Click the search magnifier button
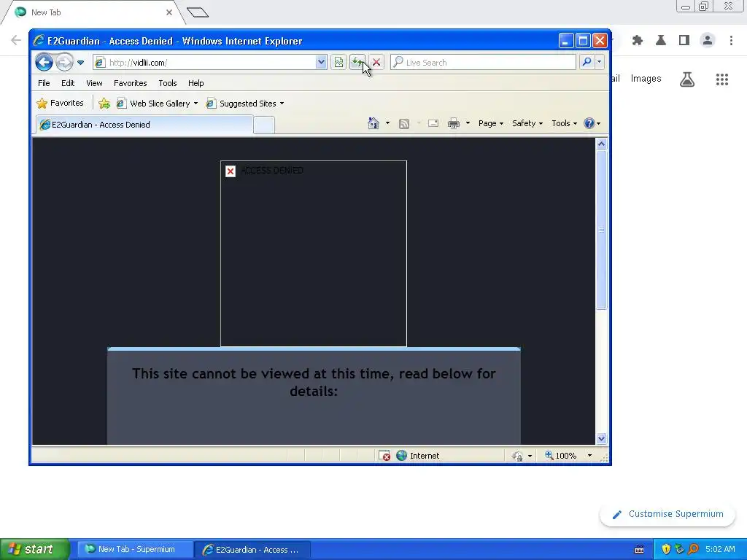This screenshot has width=747, height=560. click(x=587, y=63)
